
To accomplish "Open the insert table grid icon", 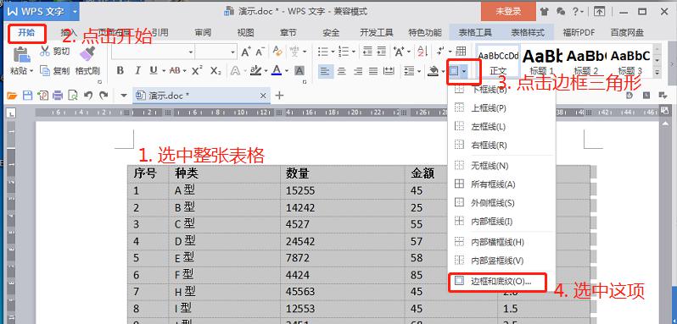I will pos(462,51).
